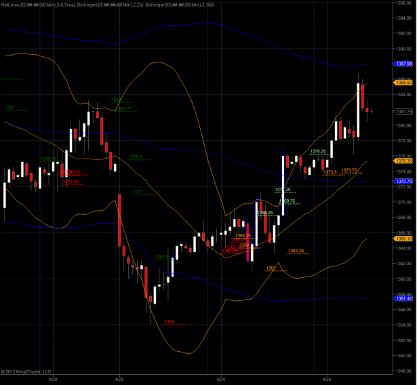The width and height of the screenshot is (417, 385).
Task: Select the 4/24 date on time axis
Action: click(220, 378)
